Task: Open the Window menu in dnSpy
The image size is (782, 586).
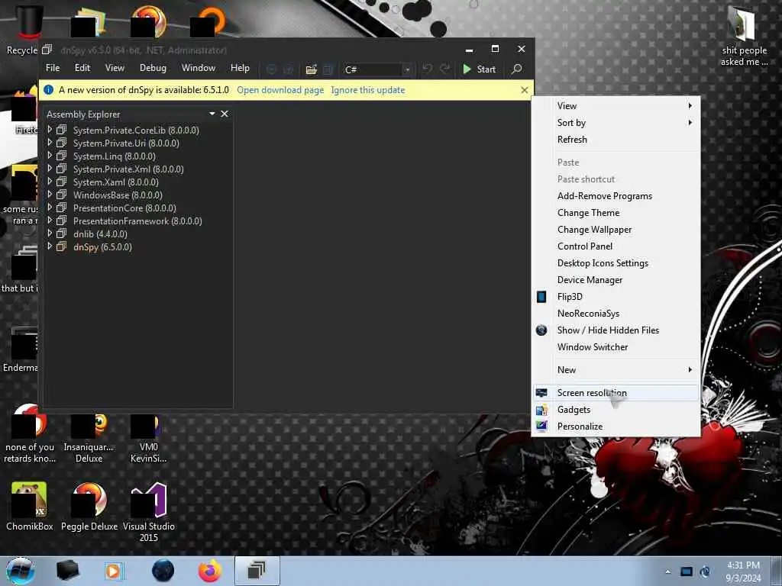Action: click(x=199, y=68)
